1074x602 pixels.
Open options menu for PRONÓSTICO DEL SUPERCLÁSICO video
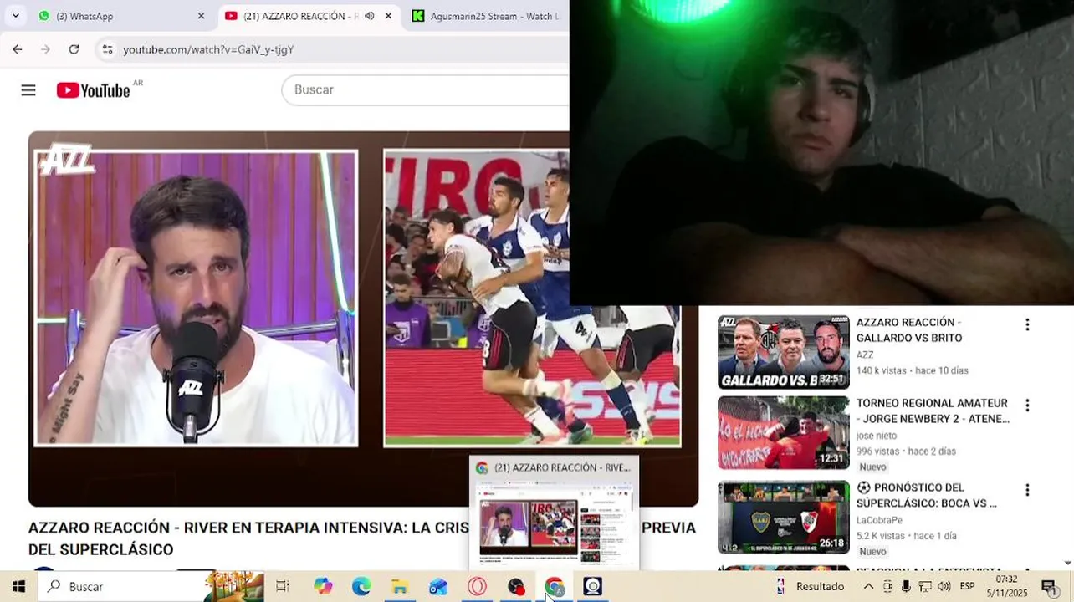point(1027,490)
